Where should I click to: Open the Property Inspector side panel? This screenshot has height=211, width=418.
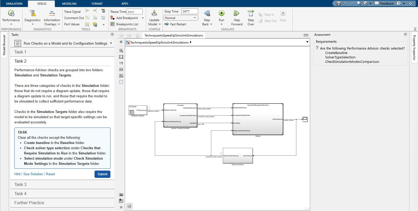pos(414,47)
